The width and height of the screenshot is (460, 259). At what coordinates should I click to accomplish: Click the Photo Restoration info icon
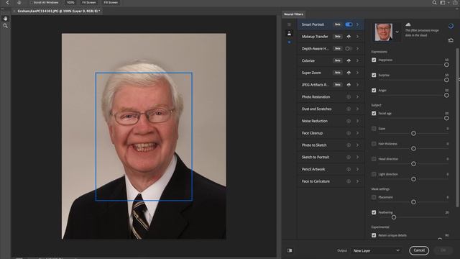(x=349, y=97)
